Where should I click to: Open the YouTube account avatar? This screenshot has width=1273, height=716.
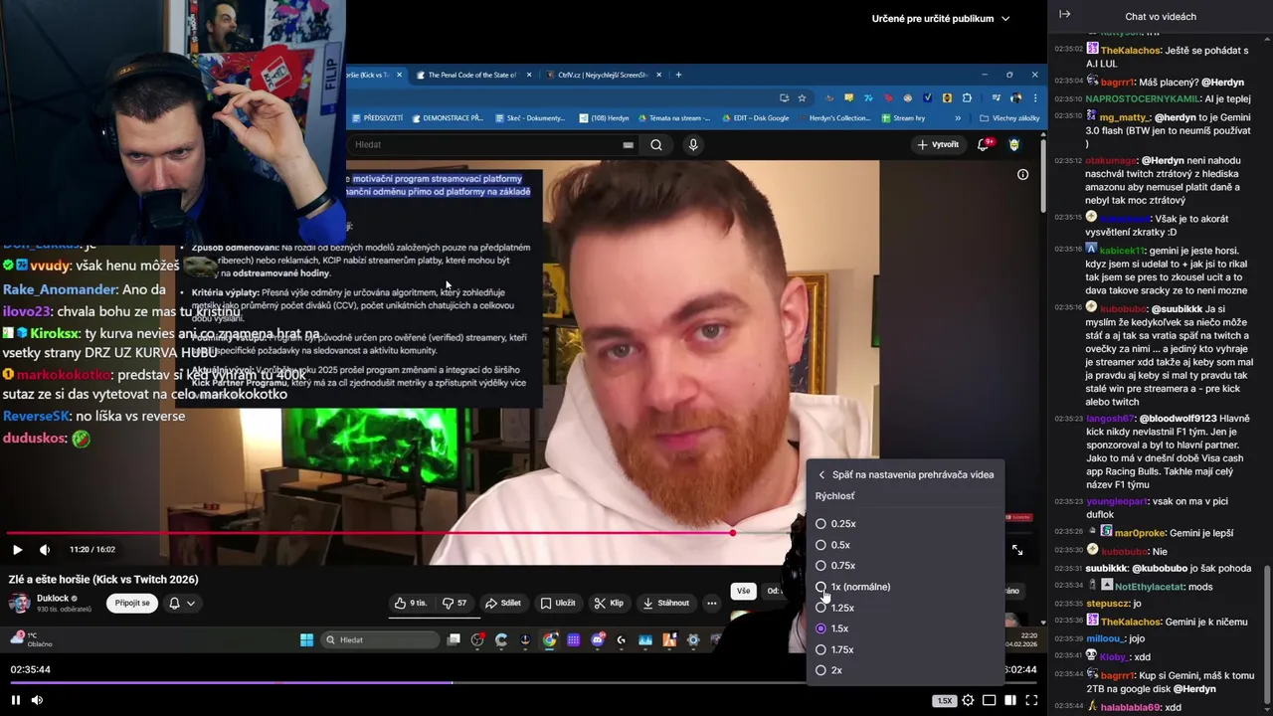tap(1014, 144)
